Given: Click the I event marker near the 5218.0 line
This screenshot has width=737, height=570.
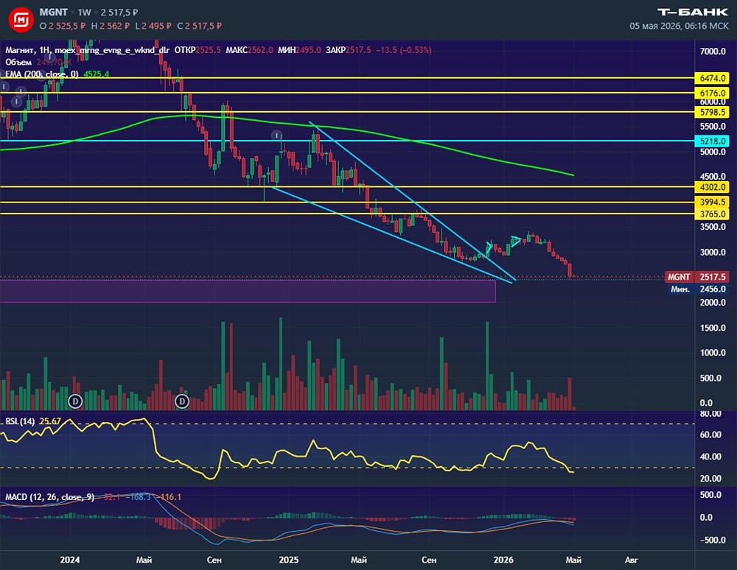Looking at the screenshot, I should tap(276, 136).
